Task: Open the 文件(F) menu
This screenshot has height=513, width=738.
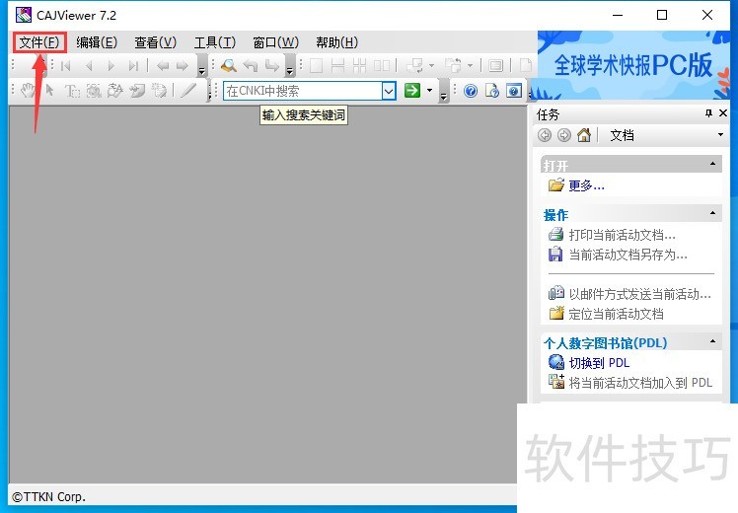Action: coord(39,42)
